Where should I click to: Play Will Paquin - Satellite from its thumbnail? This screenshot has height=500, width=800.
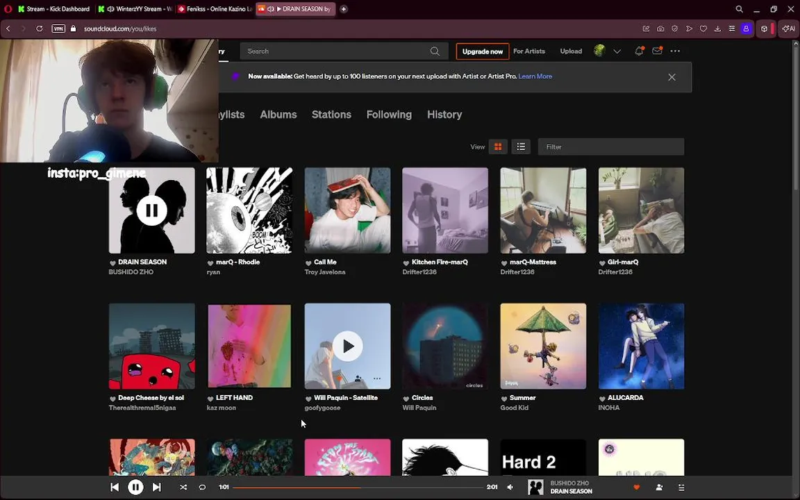(x=347, y=346)
